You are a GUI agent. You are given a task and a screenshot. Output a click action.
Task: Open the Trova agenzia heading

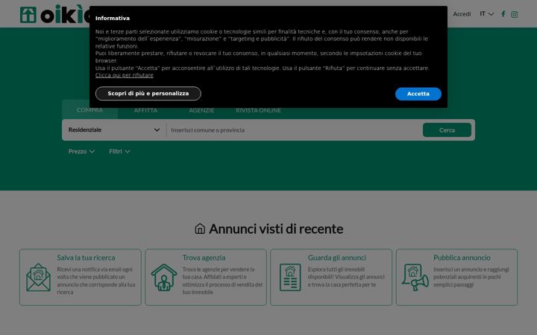204,258
